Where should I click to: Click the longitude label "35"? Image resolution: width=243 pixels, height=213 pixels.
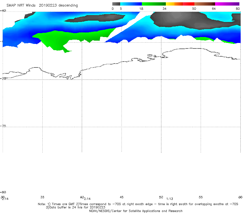tap(42, 197)
